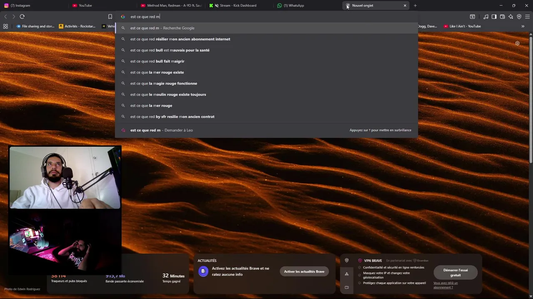Click the VPN BRAVE heading icon
This screenshot has width=533, height=299.
(x=360, y=260)
